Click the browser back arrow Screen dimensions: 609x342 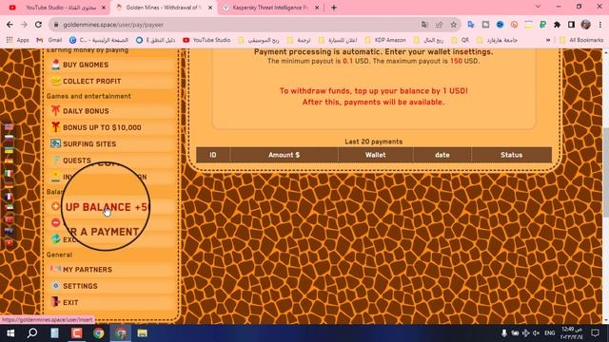(10, 25)
